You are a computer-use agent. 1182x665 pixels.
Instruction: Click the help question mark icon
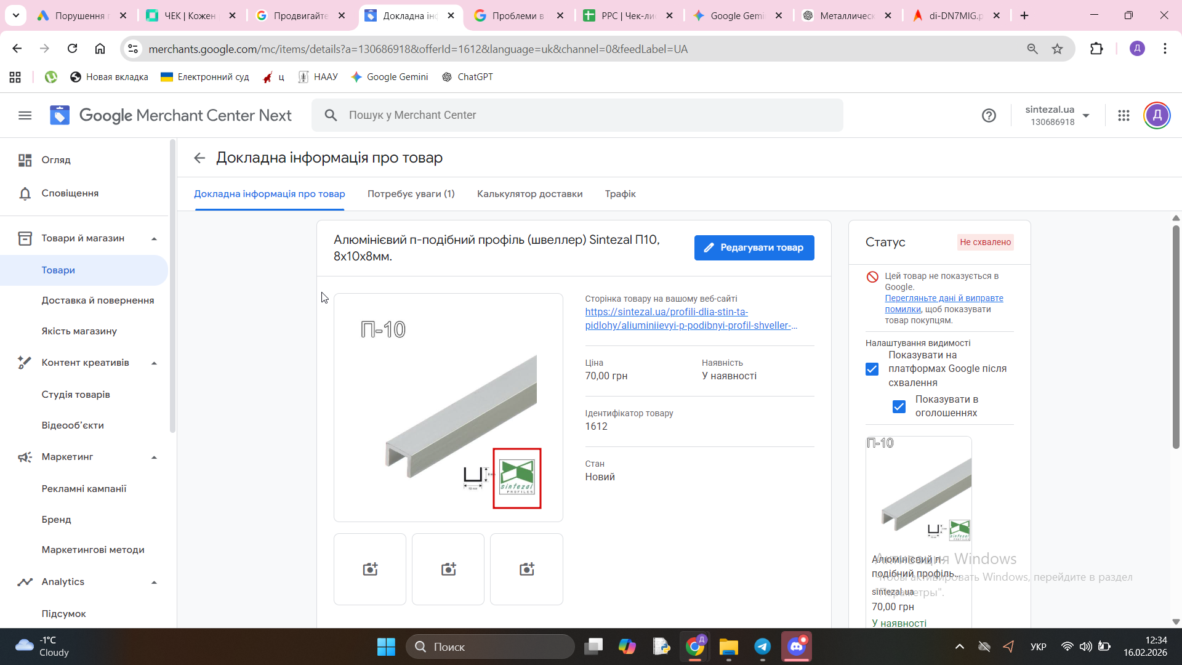[x=989, y=115]
